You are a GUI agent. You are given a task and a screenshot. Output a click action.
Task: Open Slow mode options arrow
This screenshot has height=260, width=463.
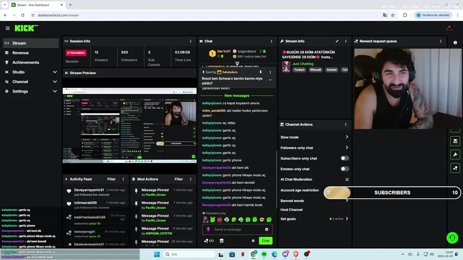click(x=347, y=137)
